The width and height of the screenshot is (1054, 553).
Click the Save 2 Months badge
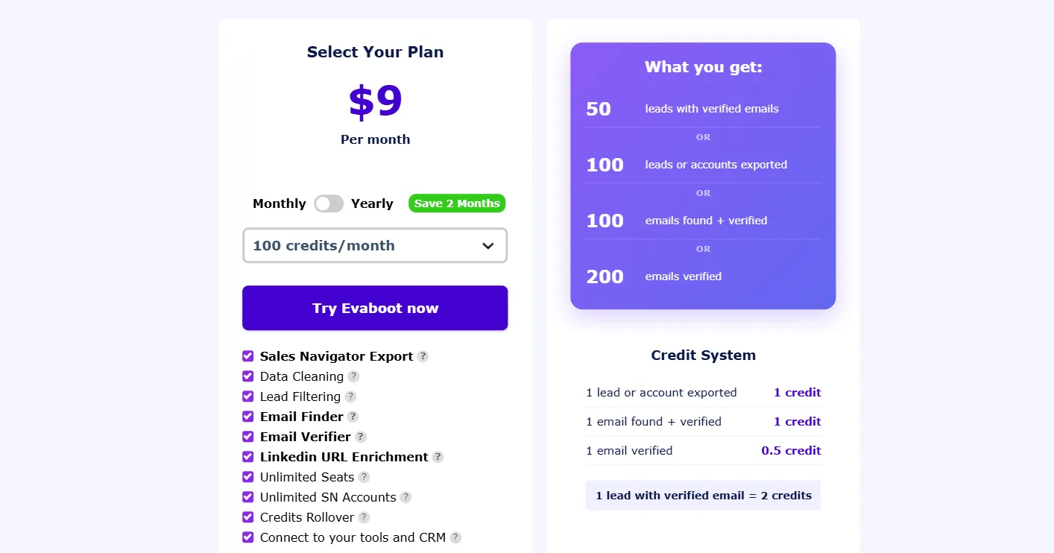457,203
